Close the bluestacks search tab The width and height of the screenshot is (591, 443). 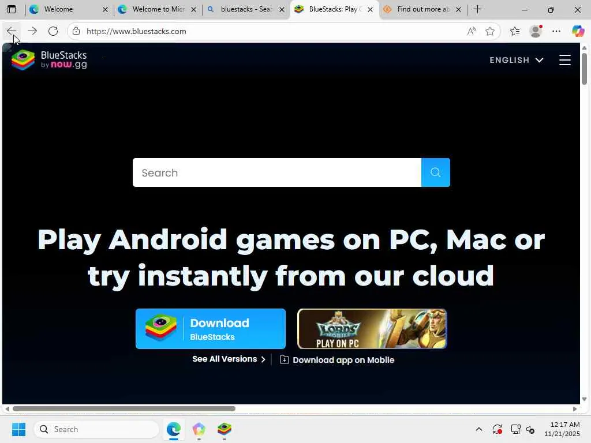(x=282, y=10)
